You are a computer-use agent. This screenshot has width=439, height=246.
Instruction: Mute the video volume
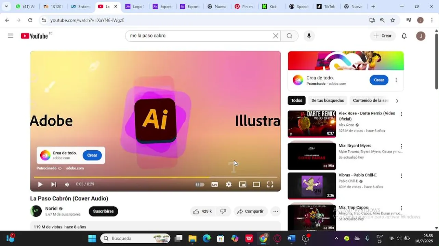[x=67, y=184]
